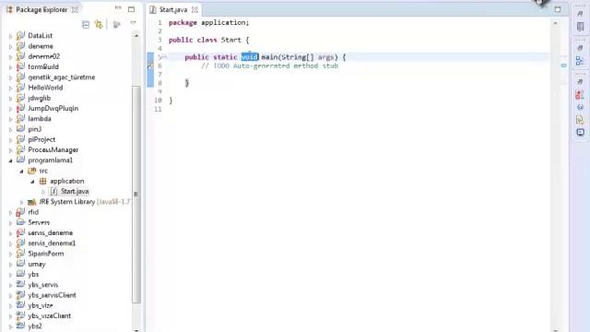This screenshot has width=590, height=332.
Task: Restore the second minimized view stack on right
Action: [x=580, y=48]
